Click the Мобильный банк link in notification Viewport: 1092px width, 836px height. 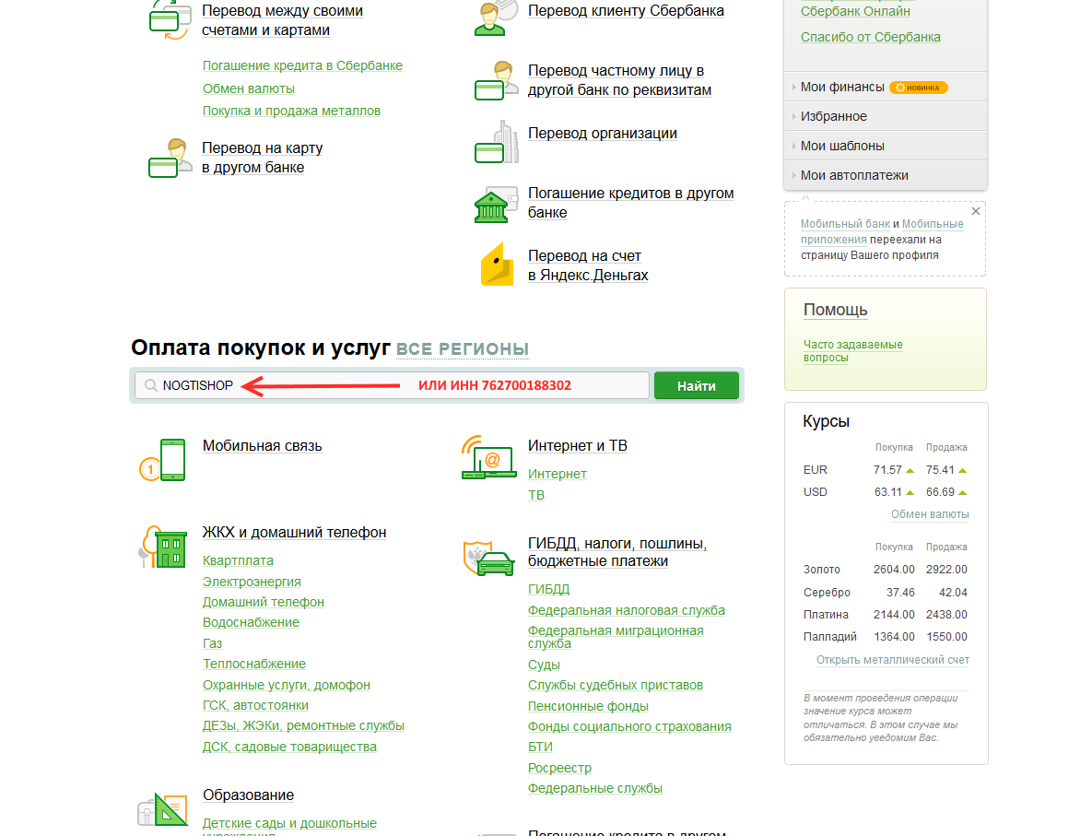(x=845, y=224)
